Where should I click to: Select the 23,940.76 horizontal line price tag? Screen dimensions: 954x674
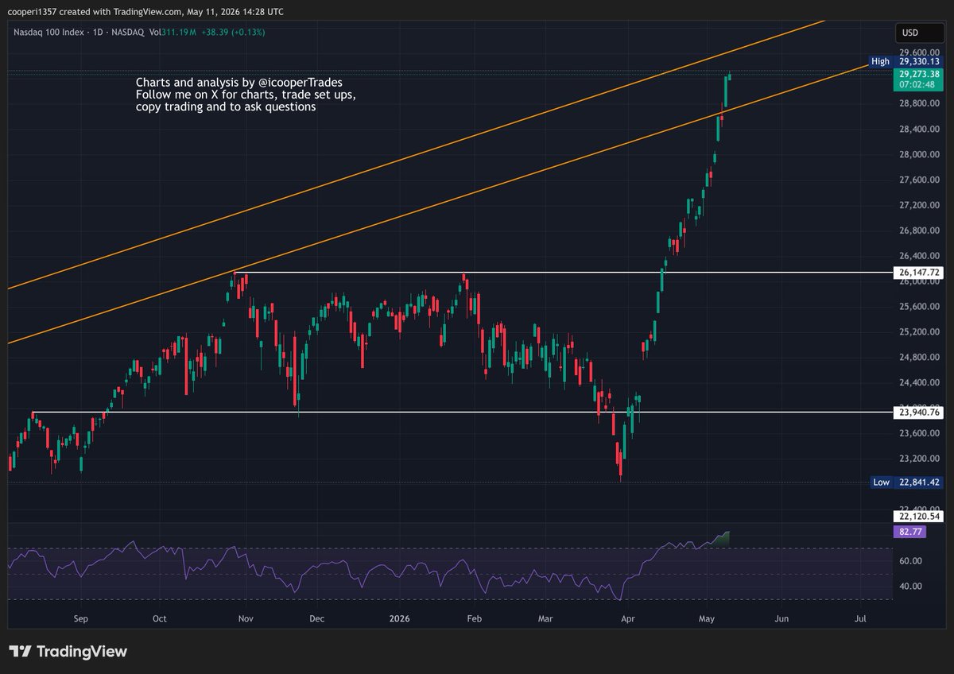(x=920, y=413)
